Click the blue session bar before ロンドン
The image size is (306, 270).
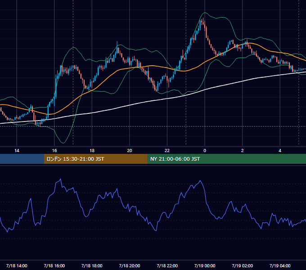[x=22, y=159]
